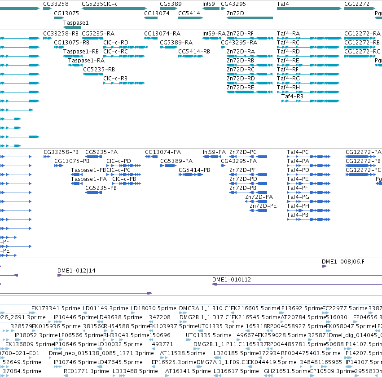
Task: Select protein CG5389-PA
Action: click(x=176, y=161)
